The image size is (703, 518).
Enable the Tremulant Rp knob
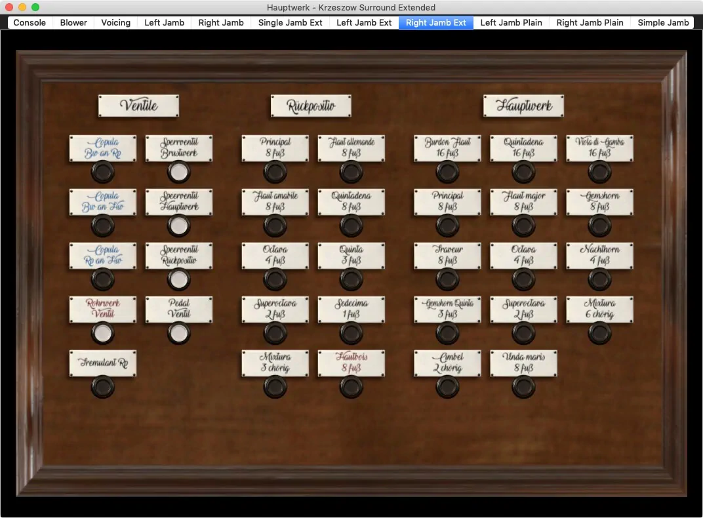[102, 387]
